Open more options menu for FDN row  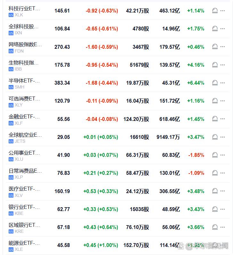pyautogui.click(x=223, y=47)
